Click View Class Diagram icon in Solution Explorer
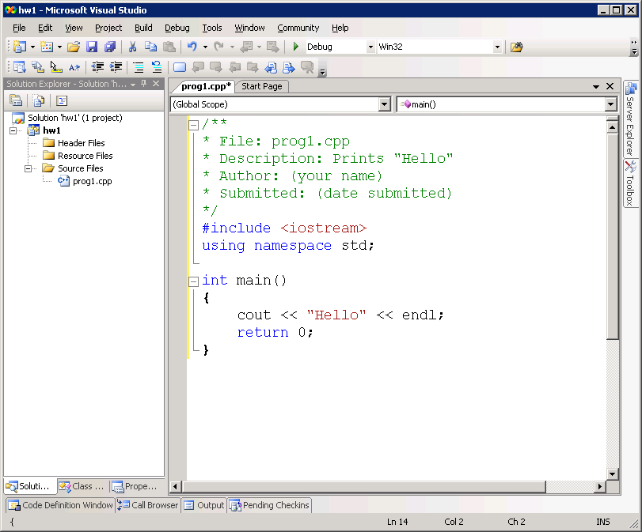Viewport: 642px width, 532px height. [x=62, y=100]
